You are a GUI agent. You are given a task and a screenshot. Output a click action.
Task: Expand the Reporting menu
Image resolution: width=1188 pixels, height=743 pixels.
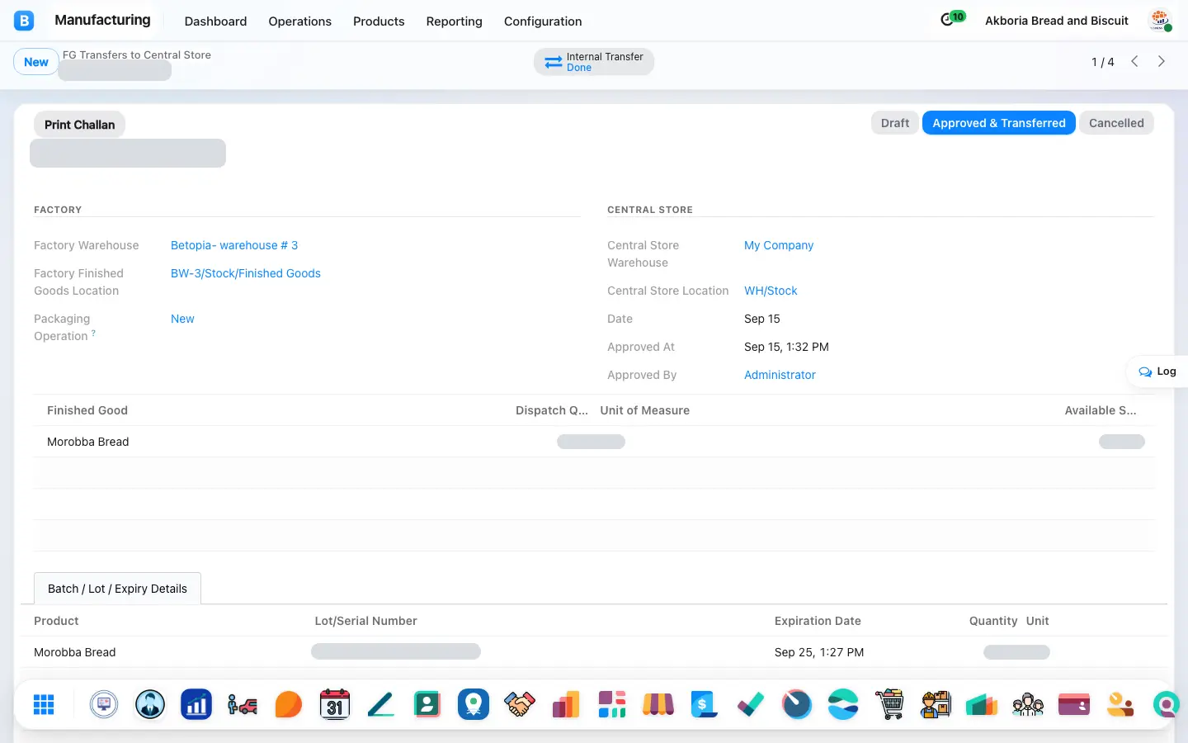(x=454, y=21)
